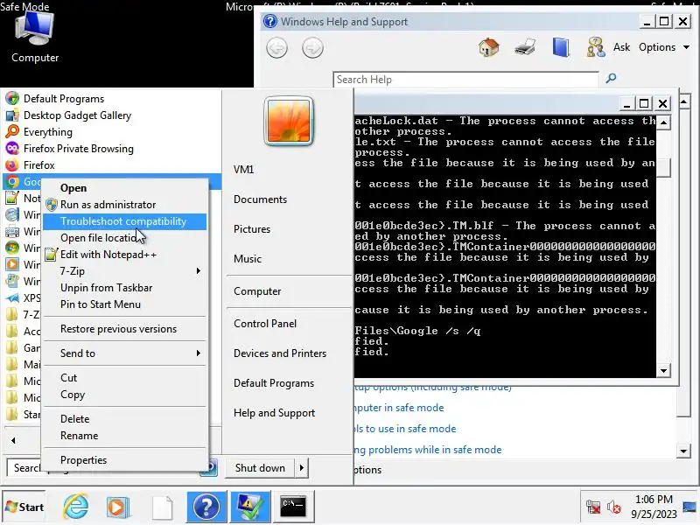
Task: Click the Ask text button
Action: point(621,47)
